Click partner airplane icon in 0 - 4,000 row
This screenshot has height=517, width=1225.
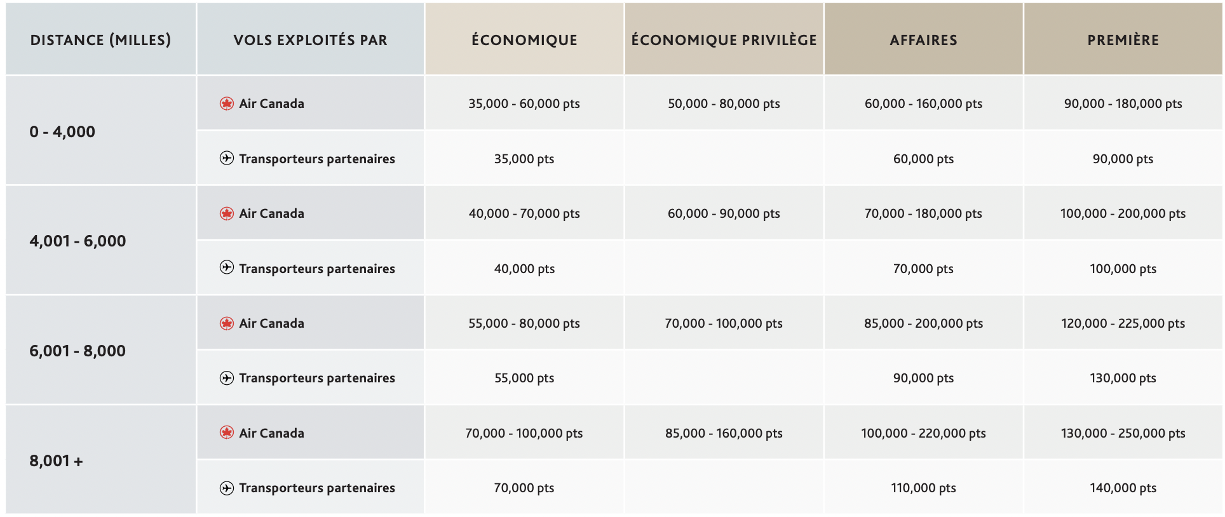tap(227, 158)
